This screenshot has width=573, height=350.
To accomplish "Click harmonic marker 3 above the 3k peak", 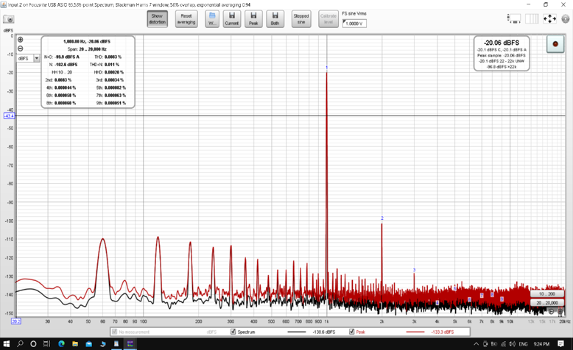I will click(414, 270).
